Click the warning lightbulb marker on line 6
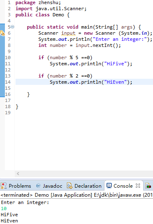This screenshot has width=153, height=224. coord(2,33)
